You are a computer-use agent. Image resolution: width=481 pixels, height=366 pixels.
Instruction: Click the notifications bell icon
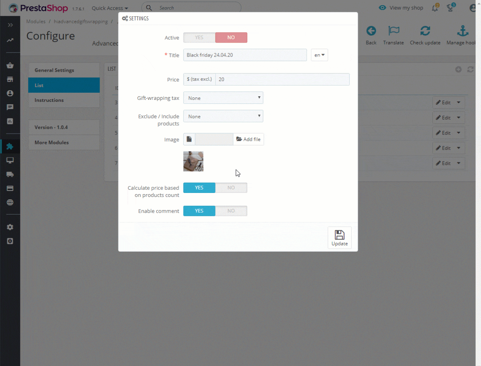coord(435,8)
